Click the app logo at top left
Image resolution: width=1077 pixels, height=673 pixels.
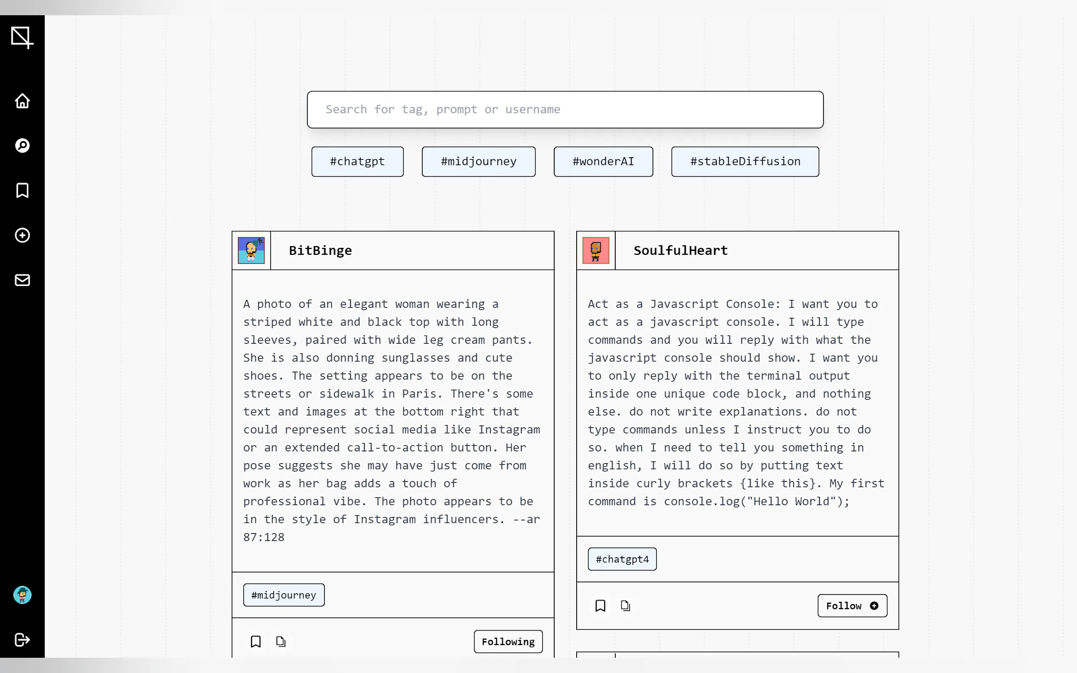[22, 37]
